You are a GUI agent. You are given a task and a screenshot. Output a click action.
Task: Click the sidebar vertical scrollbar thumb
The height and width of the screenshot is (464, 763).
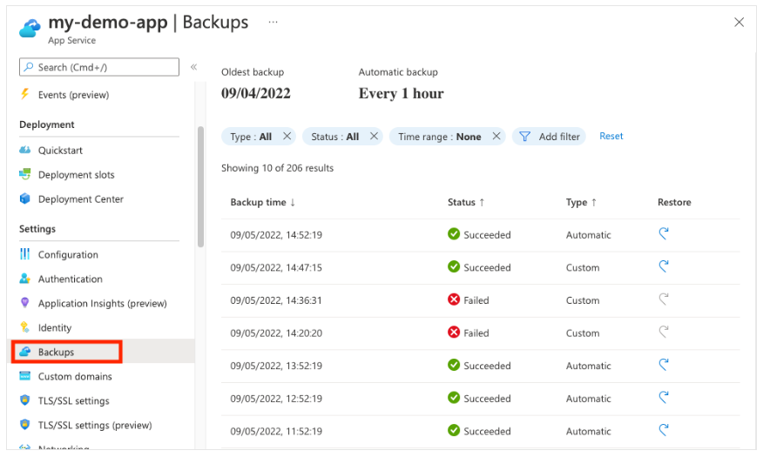[200, 187]
